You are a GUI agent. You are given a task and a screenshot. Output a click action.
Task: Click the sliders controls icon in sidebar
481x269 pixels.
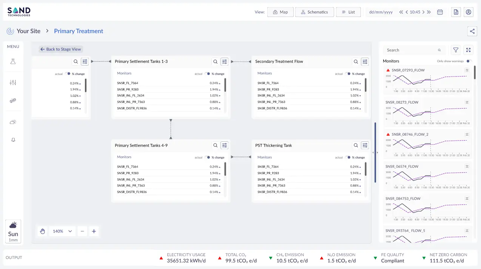[13, 83]
